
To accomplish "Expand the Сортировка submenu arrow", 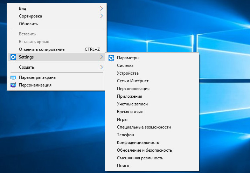I will (x=102, y=16).
